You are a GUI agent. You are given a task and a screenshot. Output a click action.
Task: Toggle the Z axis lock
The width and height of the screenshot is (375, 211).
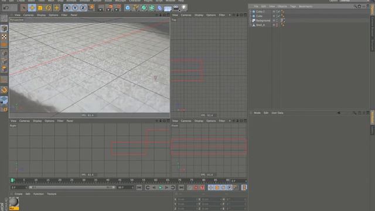[x=83, y=8]
